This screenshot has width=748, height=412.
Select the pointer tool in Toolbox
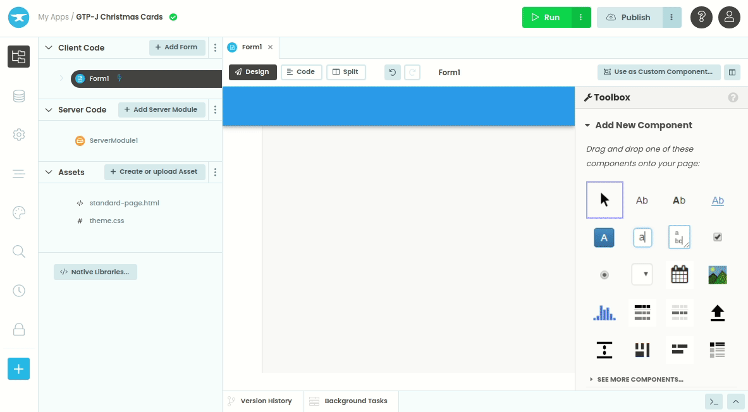pos(604,200)
